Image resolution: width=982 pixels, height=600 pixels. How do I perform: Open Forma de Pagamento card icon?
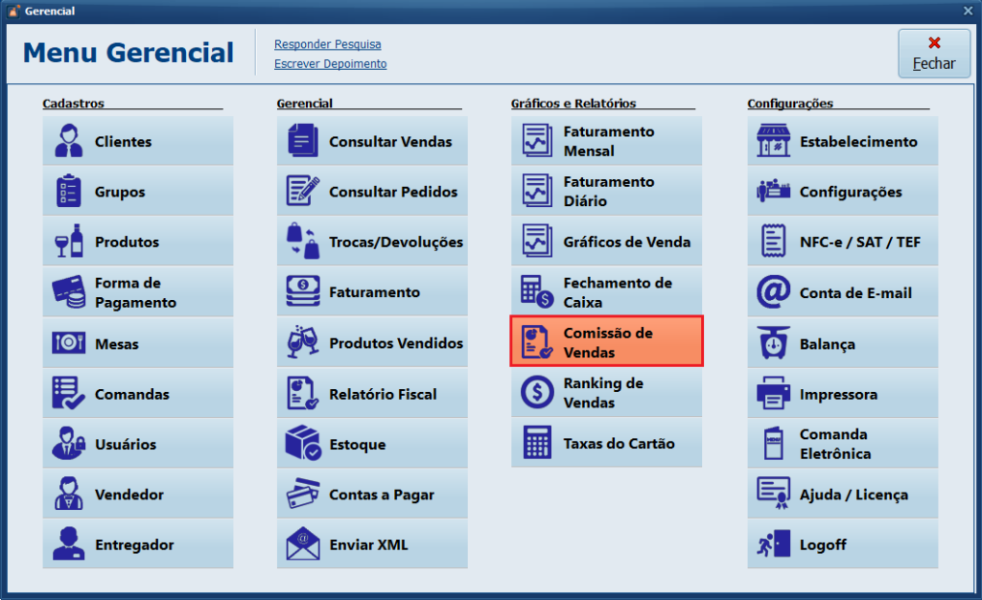68,292
